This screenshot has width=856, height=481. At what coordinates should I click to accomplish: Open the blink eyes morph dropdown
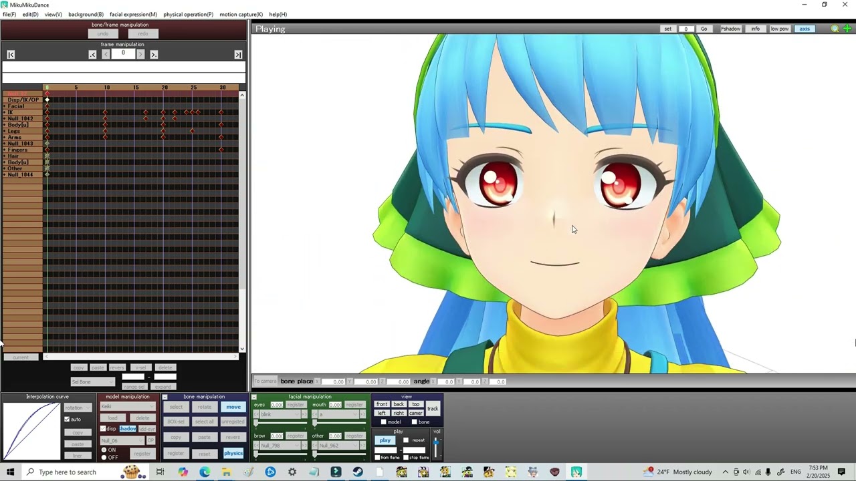[x=280, y=414]
